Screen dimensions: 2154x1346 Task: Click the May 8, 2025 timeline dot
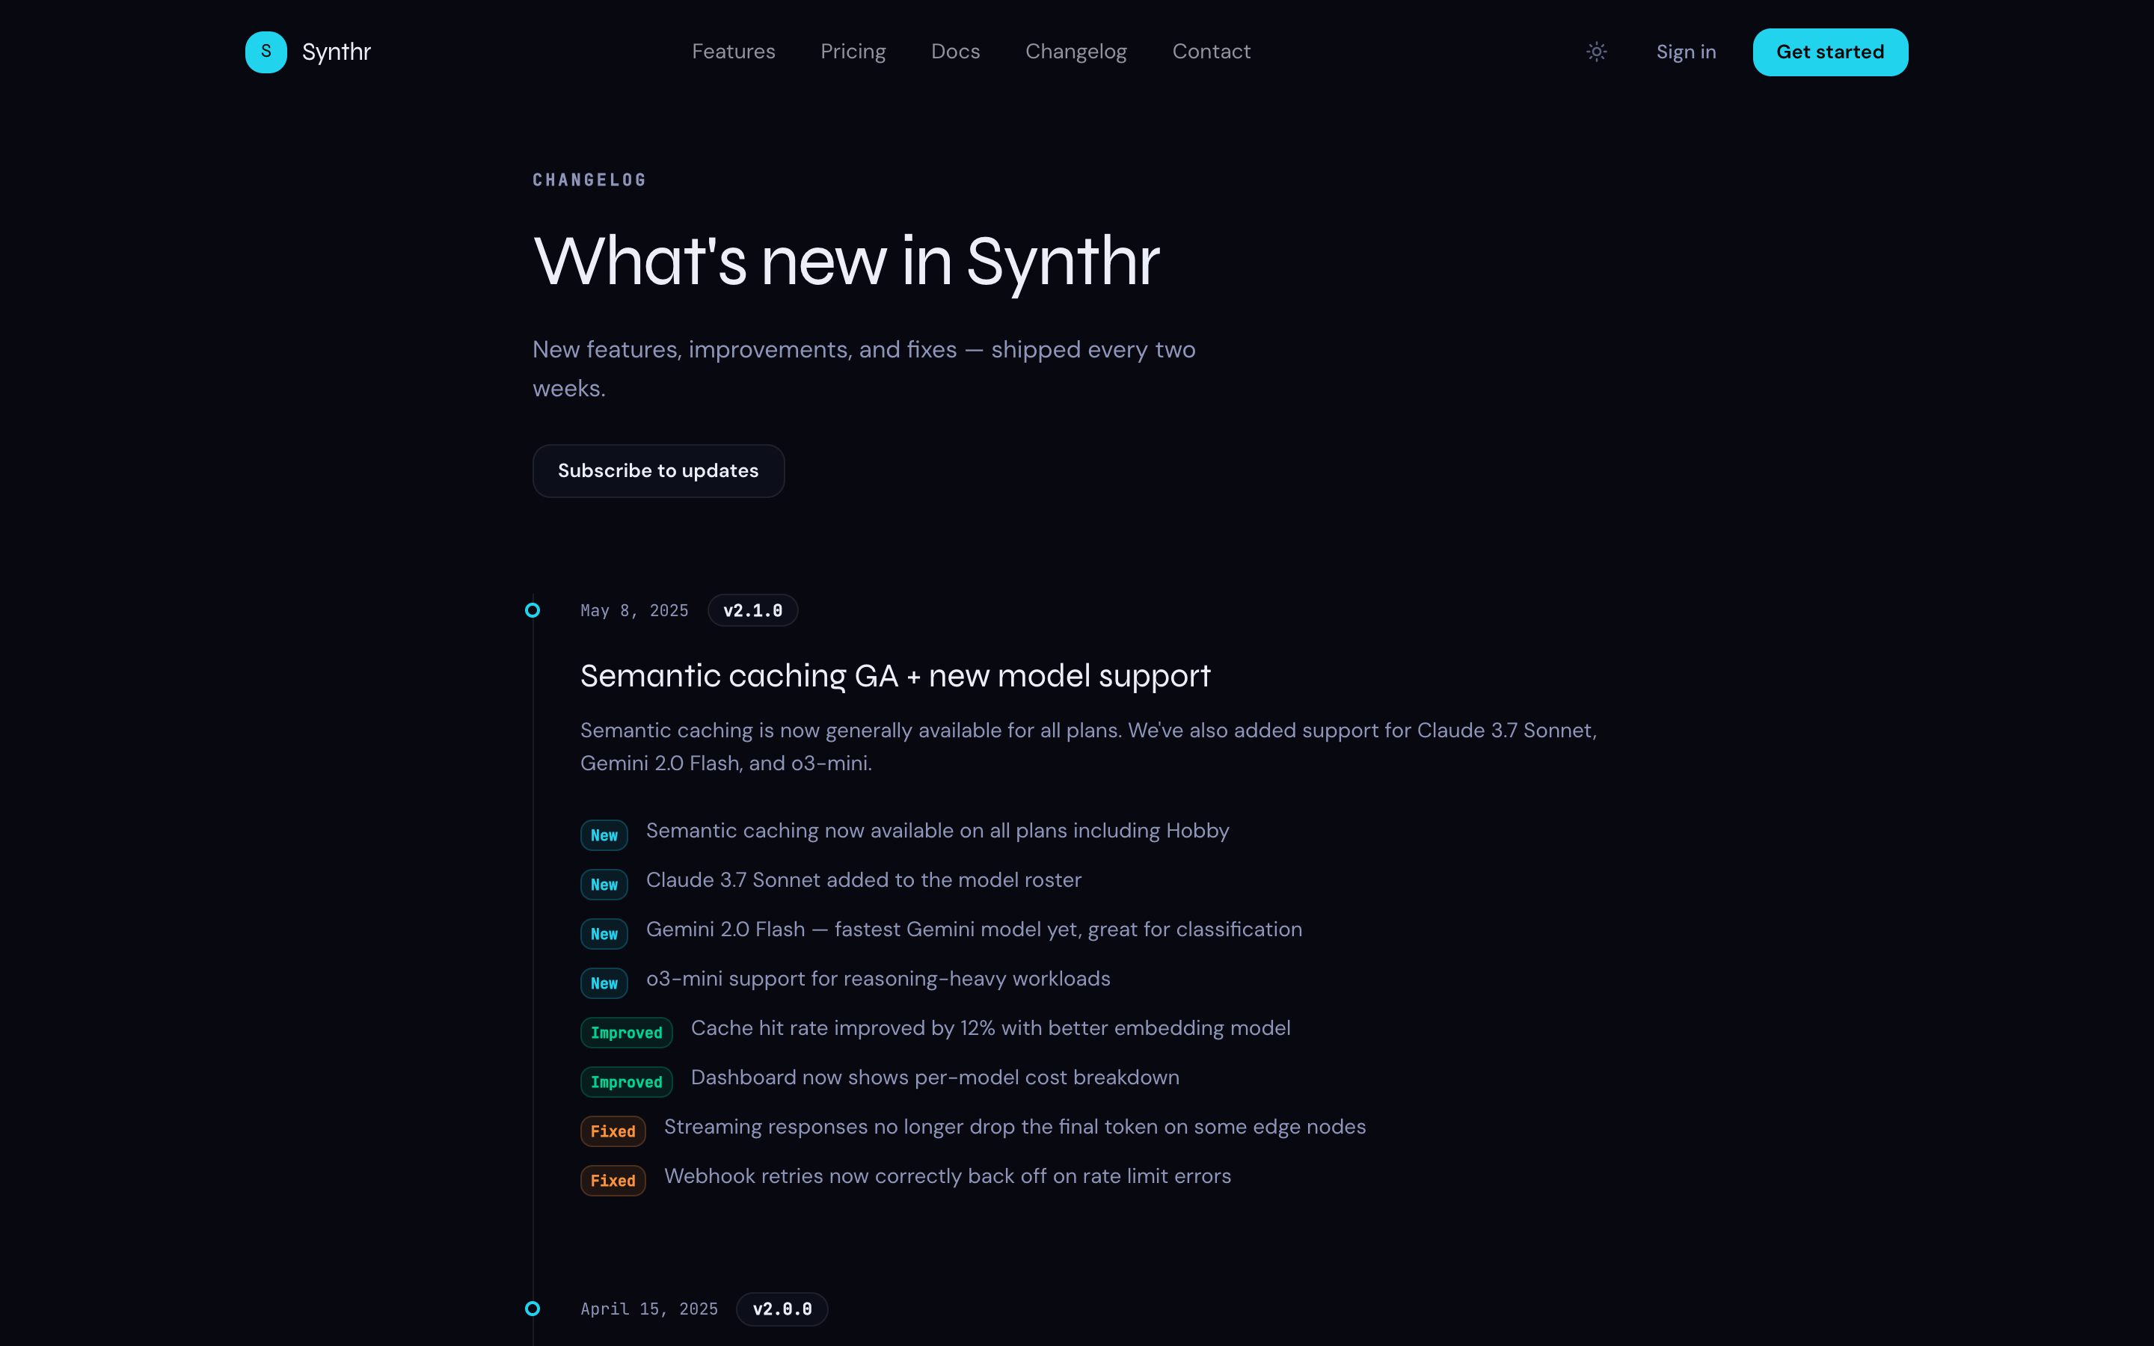[x=533, y=611]
